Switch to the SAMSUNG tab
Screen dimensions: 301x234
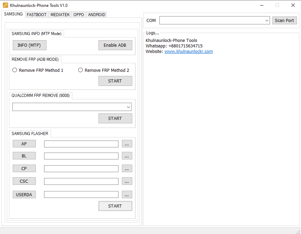pos(13,14)
